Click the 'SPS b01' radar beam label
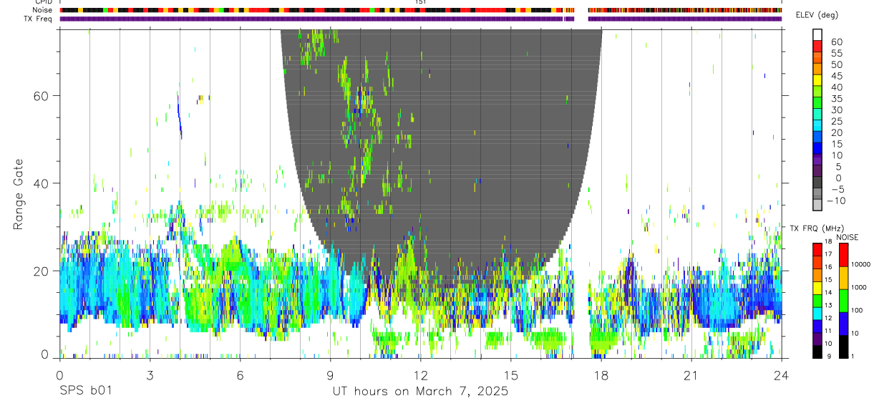Screen dimensions: 879x406 84,392
